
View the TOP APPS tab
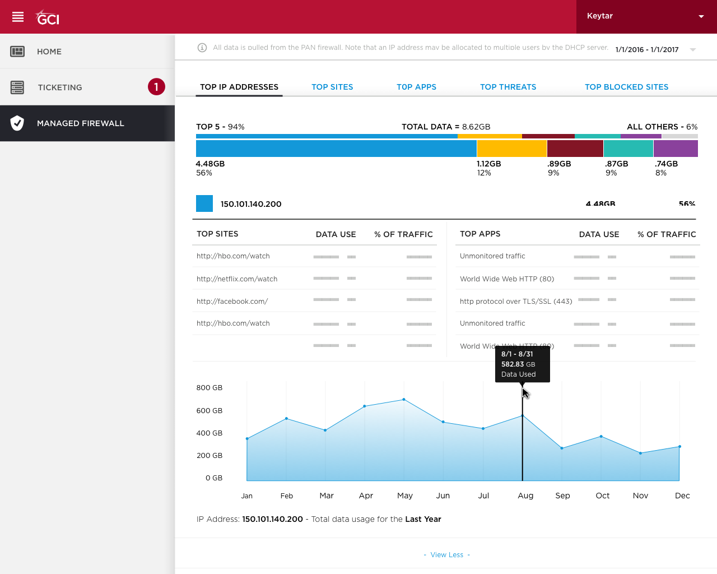416,87
